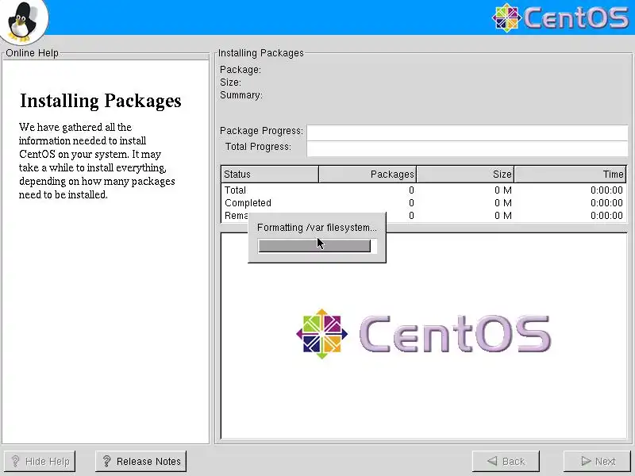Select the Completed row label
The image size is (635, 476).
(x=248, y=203)
